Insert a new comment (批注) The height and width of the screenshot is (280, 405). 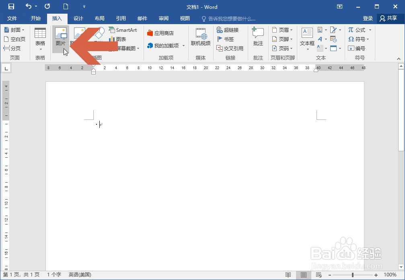tap(258, 39)
